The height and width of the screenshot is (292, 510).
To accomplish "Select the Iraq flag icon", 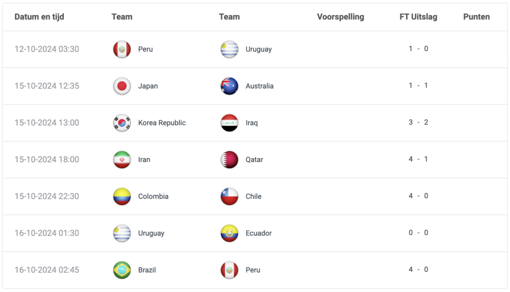I will point(229,123).
